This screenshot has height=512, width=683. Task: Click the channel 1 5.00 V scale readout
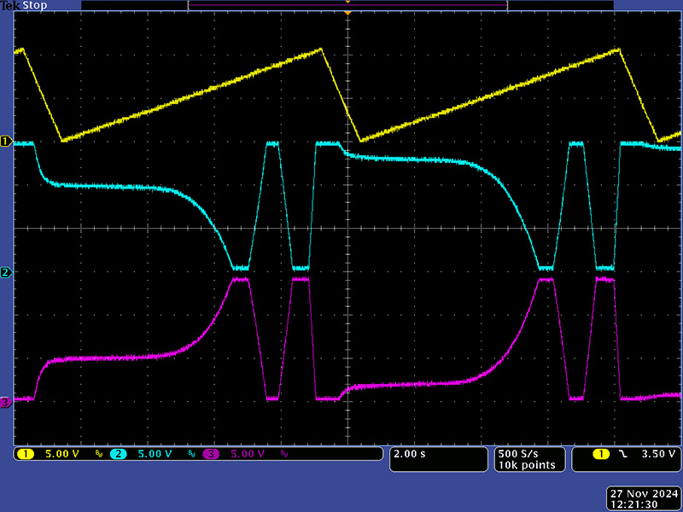[x=61, y=454]
